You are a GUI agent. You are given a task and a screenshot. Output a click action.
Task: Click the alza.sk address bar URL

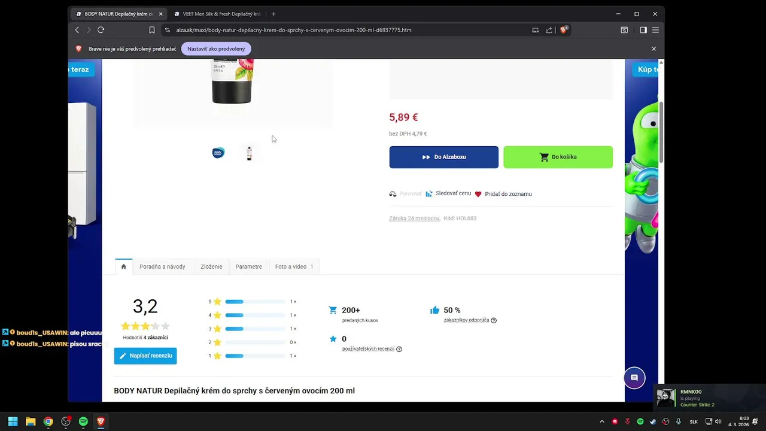coord(293,30)
